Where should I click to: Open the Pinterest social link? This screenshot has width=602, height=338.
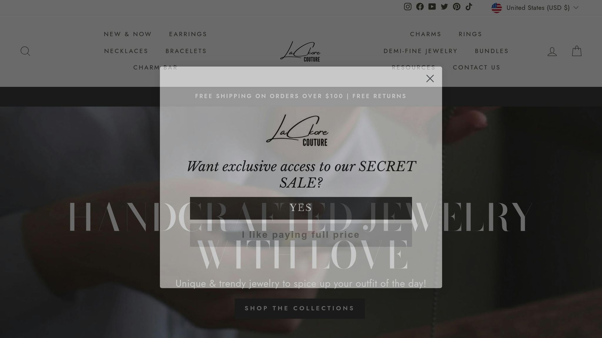(456, 7)
